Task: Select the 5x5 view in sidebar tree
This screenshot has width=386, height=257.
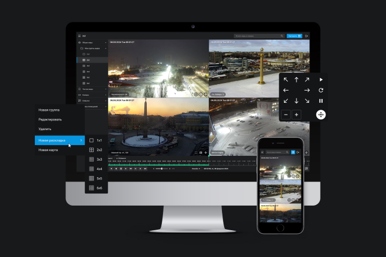Action: pos(92,78)
